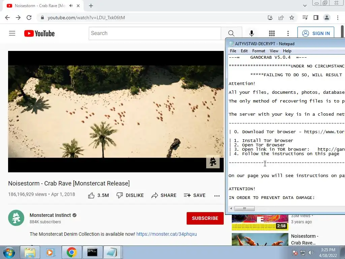Viewport: 345px width, 259px height.
Task: Open suggested Noisestorm Crab Rave crab thumbnail
Action: [260, 239]
